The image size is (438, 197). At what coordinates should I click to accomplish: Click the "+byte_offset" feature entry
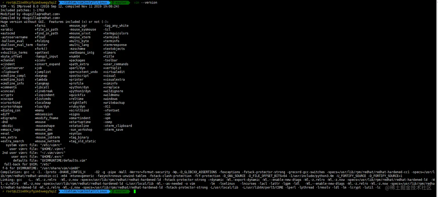(x=11, y=56)
